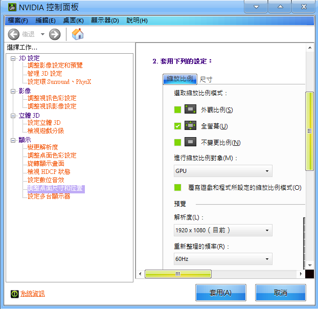Open the 解析度 1920 x 1080 dropdown
The image size is (318, 309).
click(x=223, y=230)
